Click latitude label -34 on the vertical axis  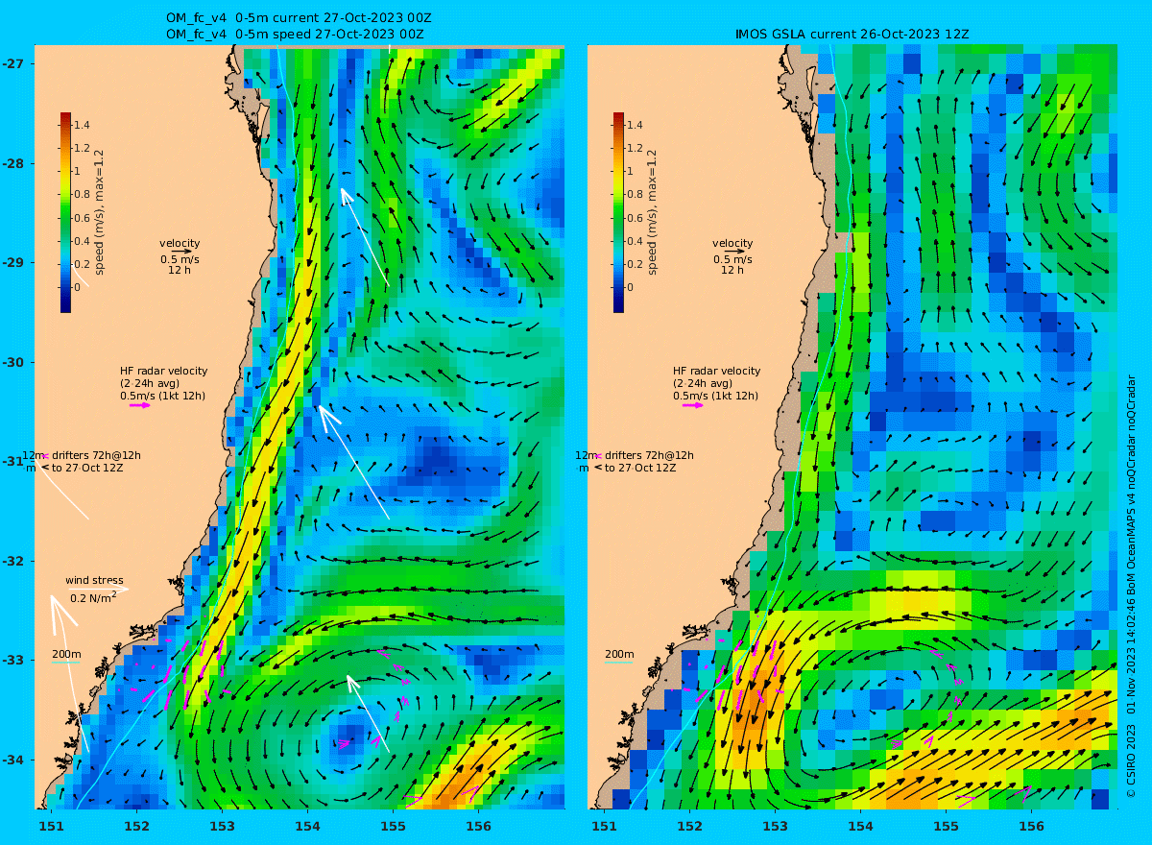coord(12,760)
